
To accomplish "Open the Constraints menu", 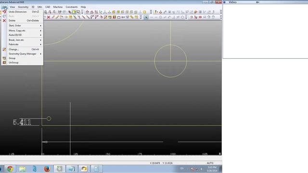I will [72, 7].
